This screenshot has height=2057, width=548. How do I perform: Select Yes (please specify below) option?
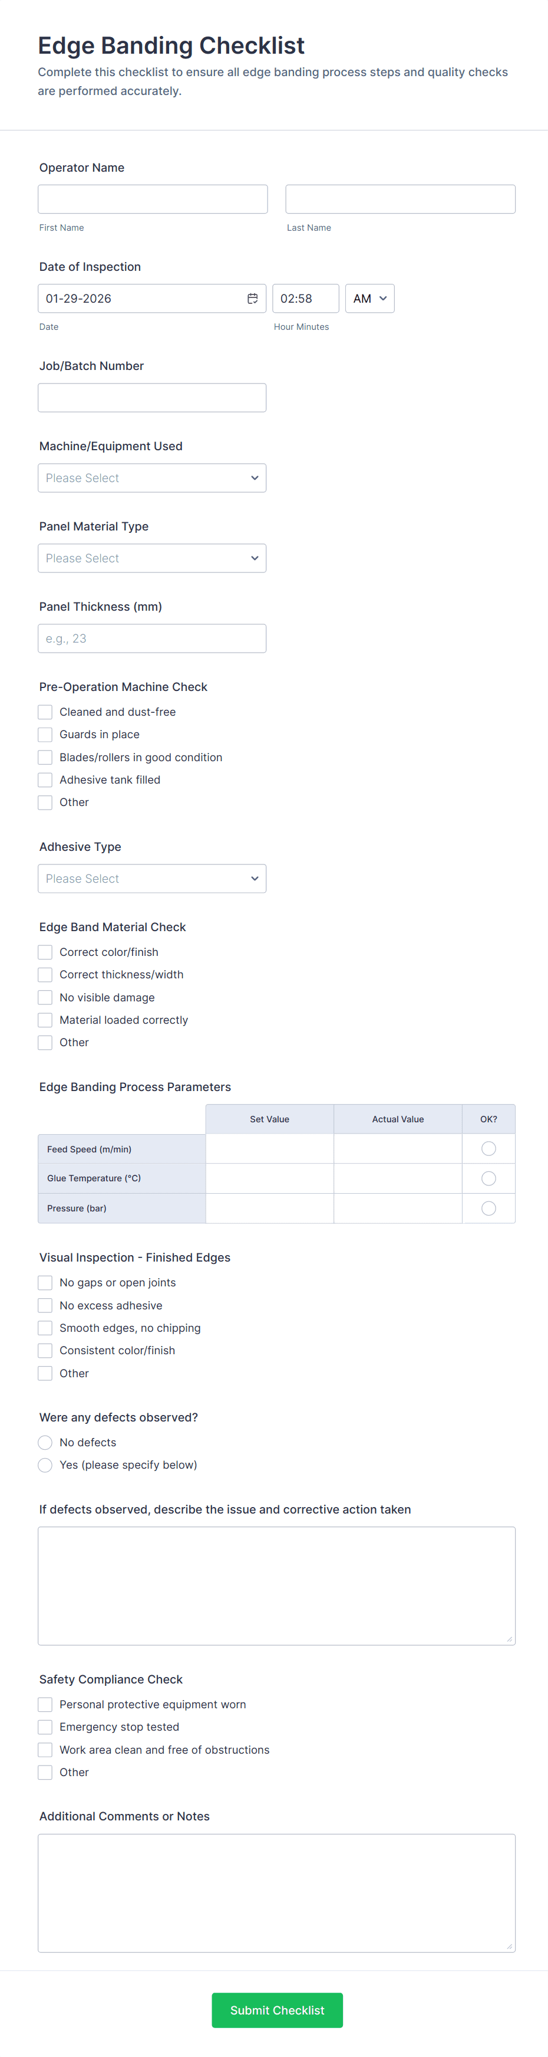coord(45,1465)
